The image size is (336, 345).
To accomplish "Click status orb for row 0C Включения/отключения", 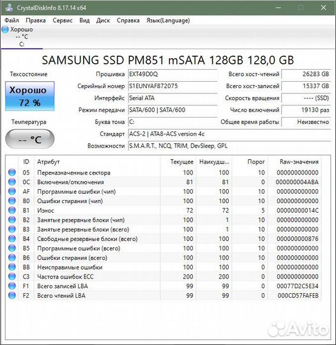I will pos(12,181).
